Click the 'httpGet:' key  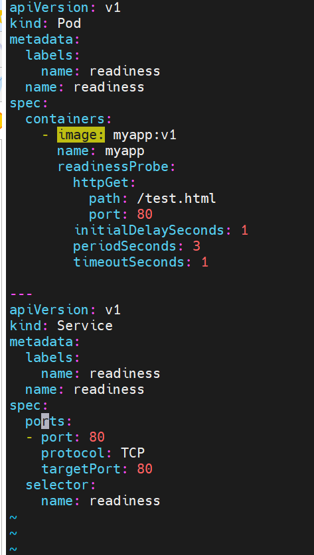tap(104, 182)
